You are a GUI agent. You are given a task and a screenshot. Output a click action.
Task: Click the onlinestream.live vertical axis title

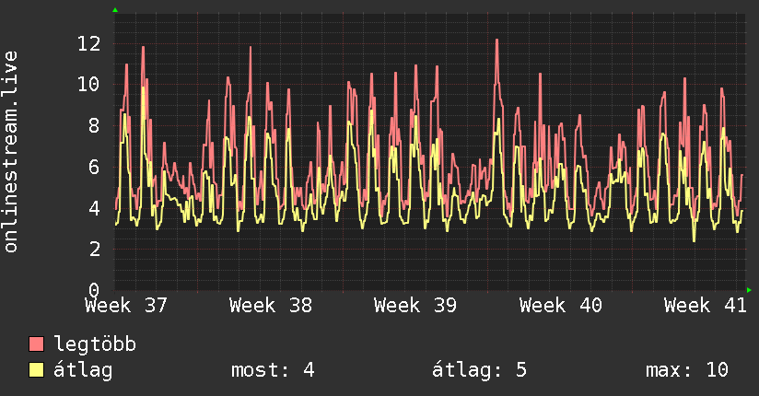point(10,152)
